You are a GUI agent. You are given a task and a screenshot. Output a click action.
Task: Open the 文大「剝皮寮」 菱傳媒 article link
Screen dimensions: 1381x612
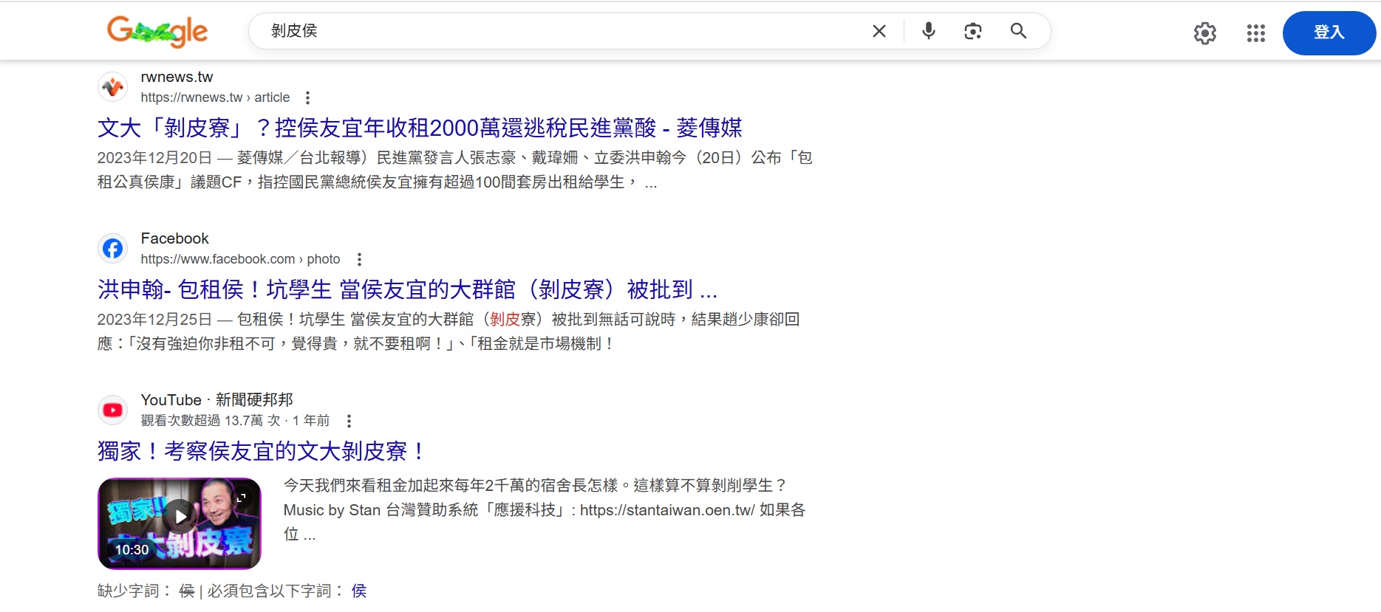420,128
